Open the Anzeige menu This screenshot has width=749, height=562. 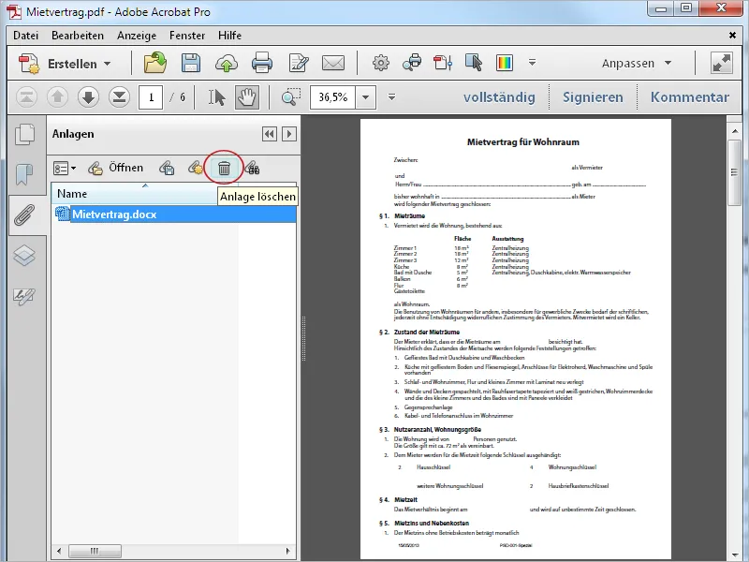coord(137,36)
